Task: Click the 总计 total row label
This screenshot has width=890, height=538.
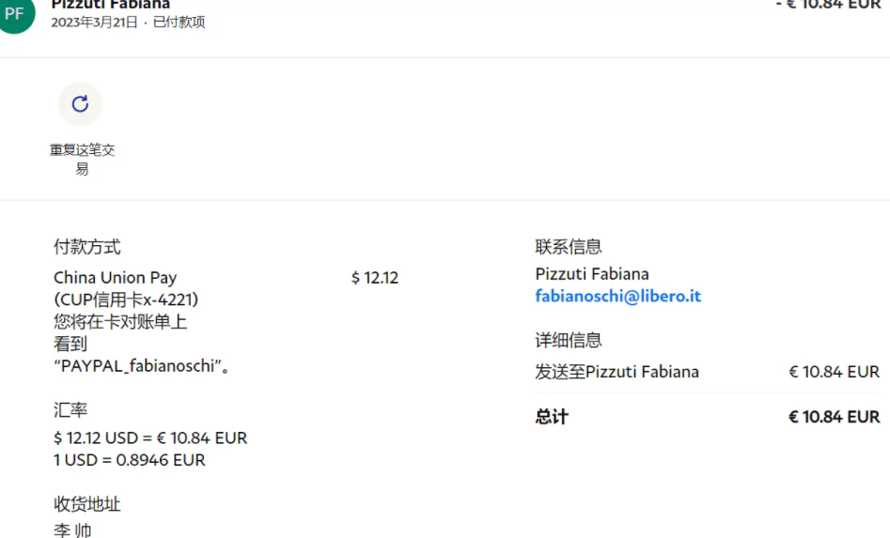Action: point(552,417)
